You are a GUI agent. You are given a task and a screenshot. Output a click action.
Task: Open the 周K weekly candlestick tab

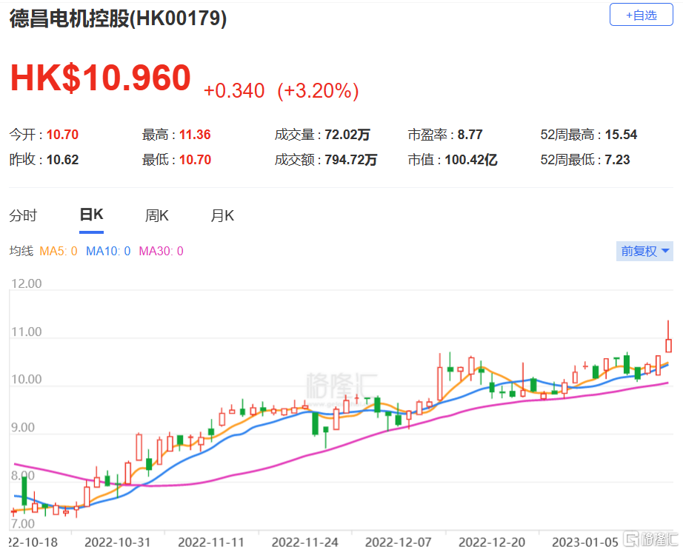coord(157,215)
